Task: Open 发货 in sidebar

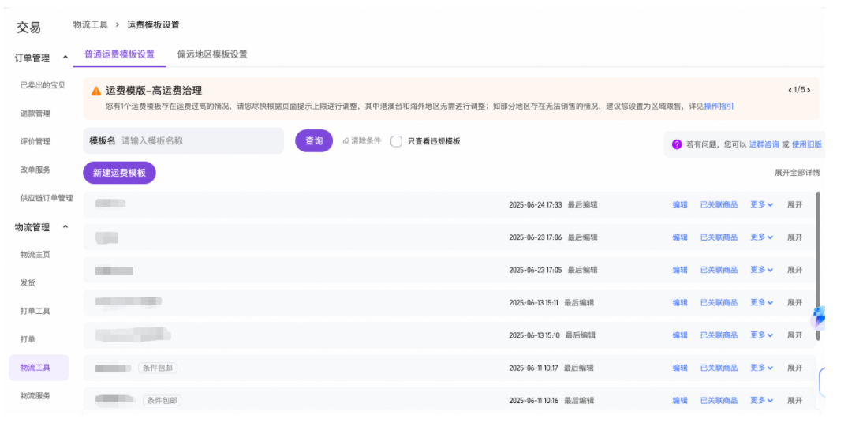Action: (x=28, y=282)
